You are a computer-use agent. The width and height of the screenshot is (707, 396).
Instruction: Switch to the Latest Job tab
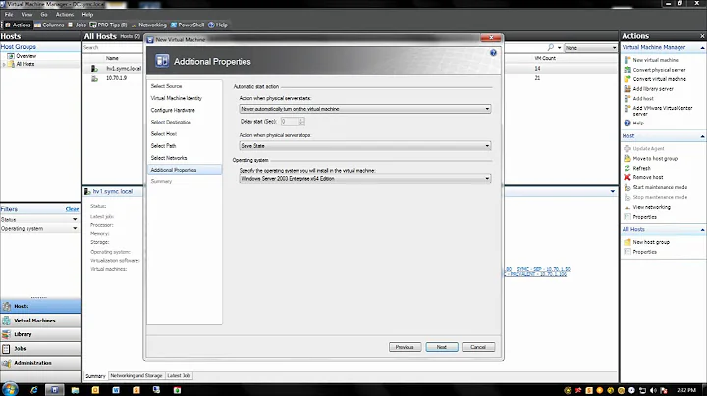tap(178, 375)
